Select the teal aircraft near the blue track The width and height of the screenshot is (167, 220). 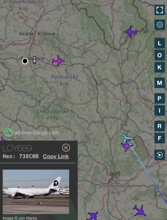(128, 138)
